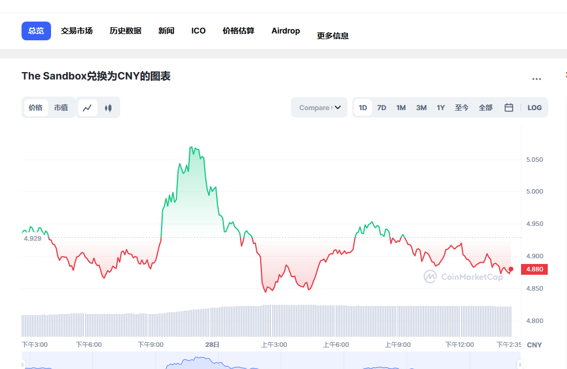Click the left handle of range slider
567x369 pixels.
pyautogui.click(x=23, y=364)
